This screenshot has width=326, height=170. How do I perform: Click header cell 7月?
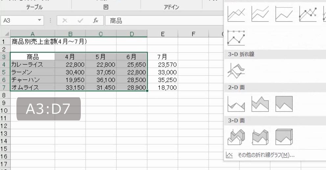tap(163, 57)
